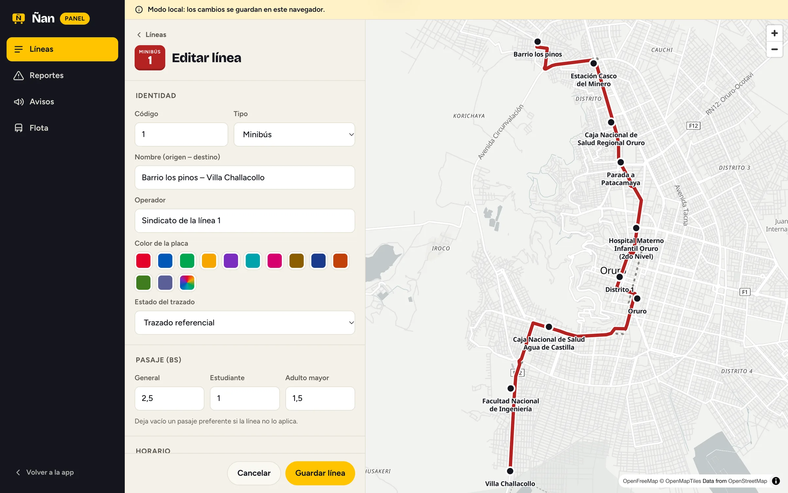Click the Reportes warning triangle icon
788x493 pixels.
pos(19,76)
